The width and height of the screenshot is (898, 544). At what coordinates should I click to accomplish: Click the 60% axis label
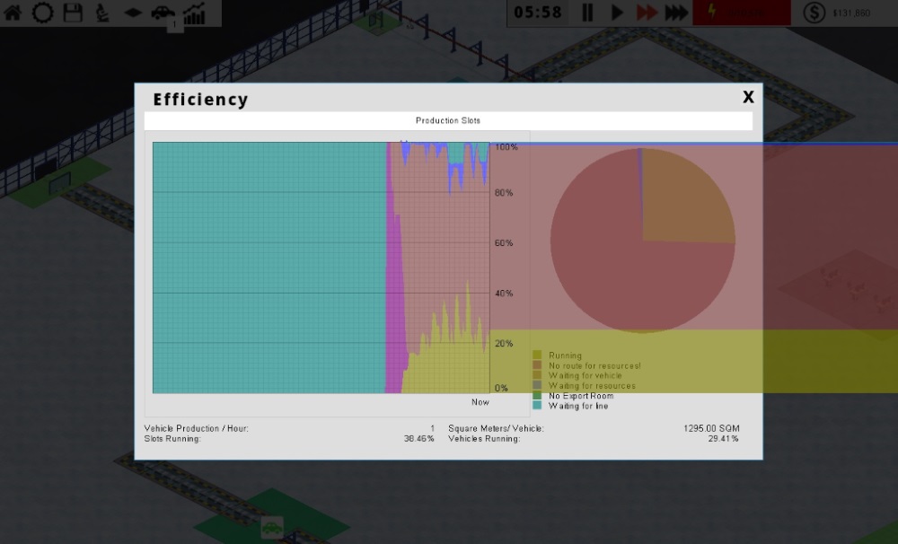[x=504, y=243]
